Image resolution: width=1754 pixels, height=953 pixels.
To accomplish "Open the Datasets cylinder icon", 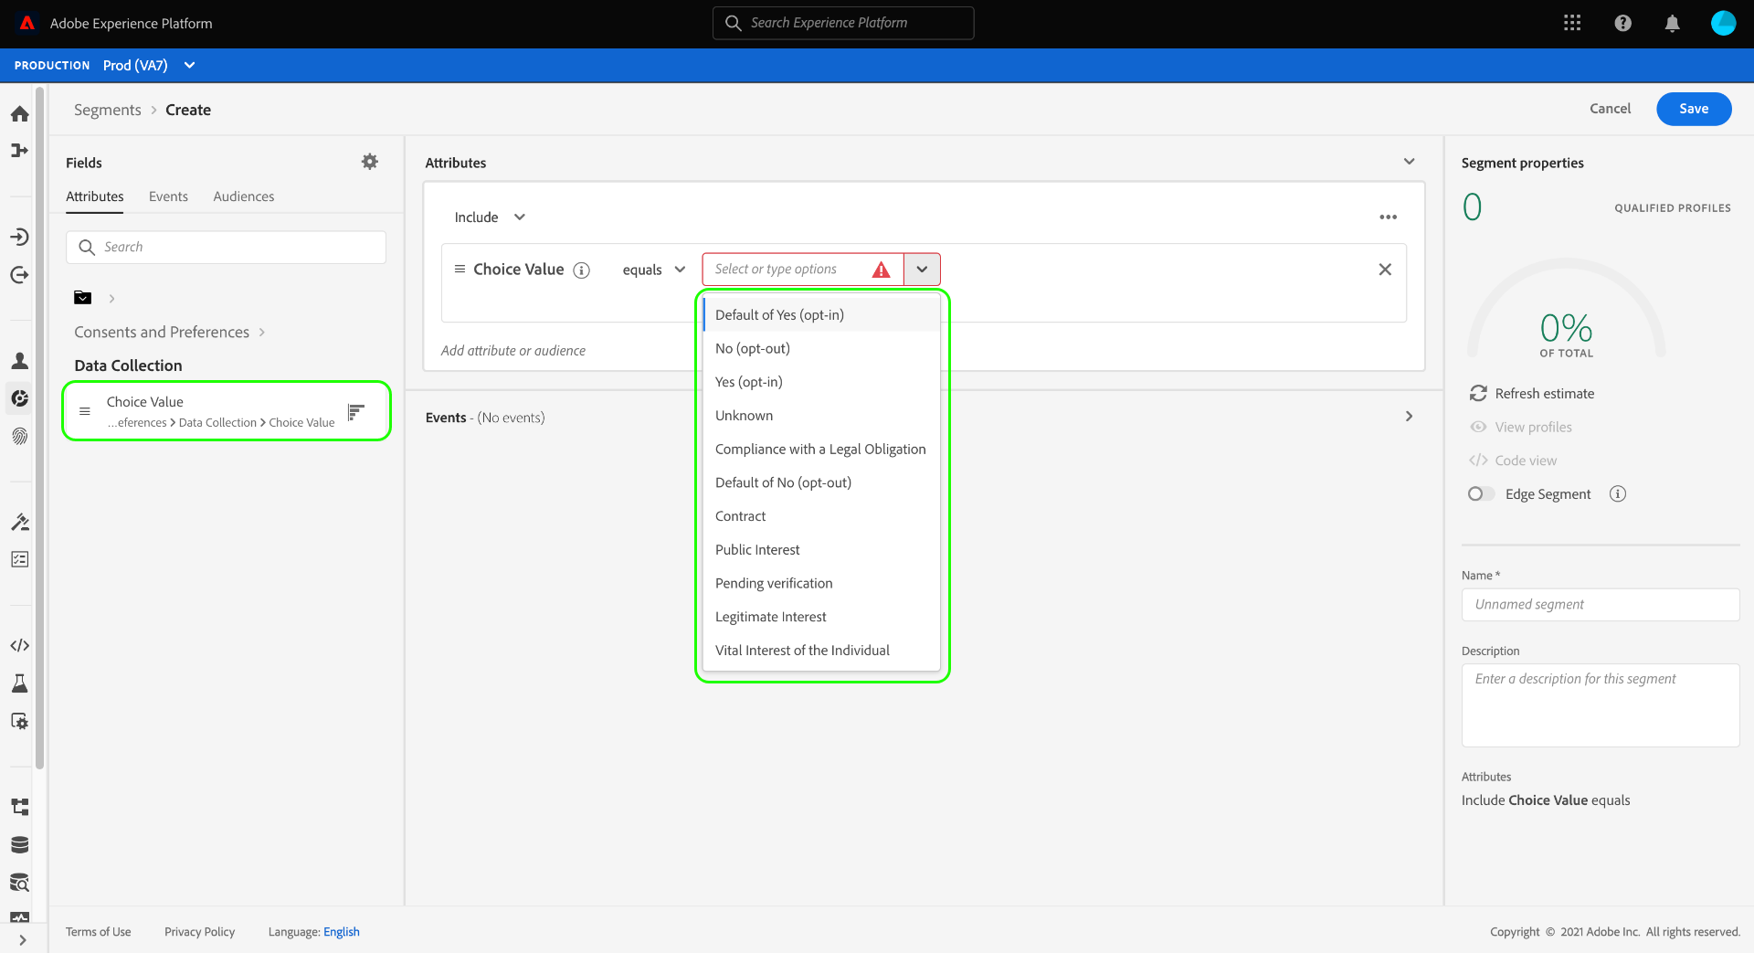I will pos(19,844).
